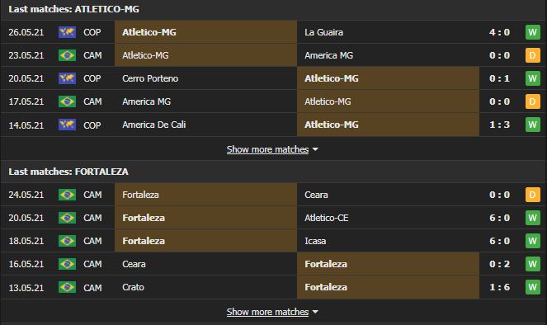Viewport: 547px width, 325px height.
Task: Click the arrow beside Fortaleza Show more matches
Action: (315, 312)
